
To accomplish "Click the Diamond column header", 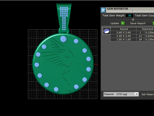I will pyautogui.click(x=145, y=29).
